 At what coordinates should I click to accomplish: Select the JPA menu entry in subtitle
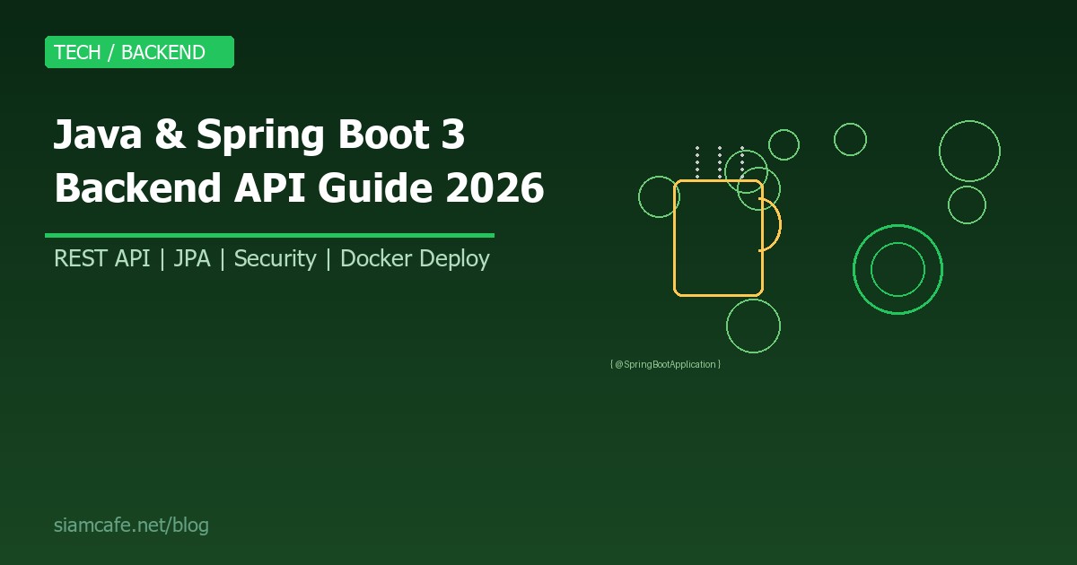click(191, 259)
